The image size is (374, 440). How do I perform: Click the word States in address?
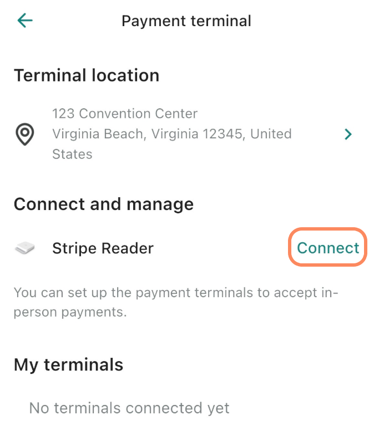tap(72, 154)
